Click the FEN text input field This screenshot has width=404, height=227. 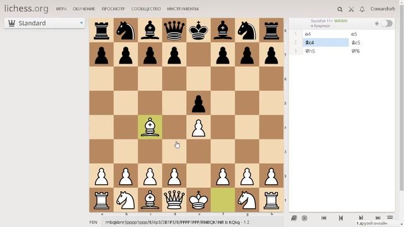point(192,222)
